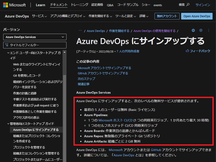
Task: Open プロジェクトを管理する
Action: pos(29,147)
